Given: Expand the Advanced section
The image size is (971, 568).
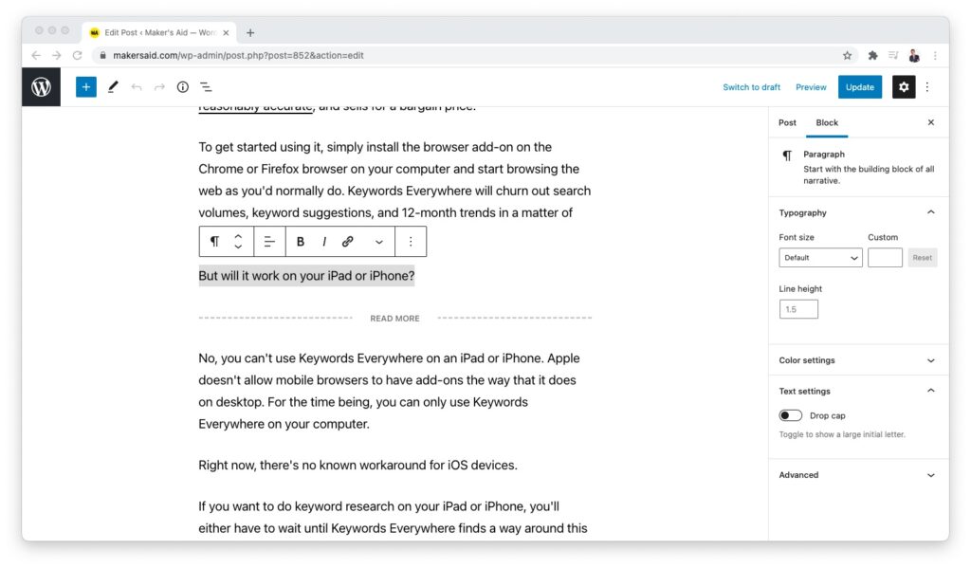Looking at the screenshot, I should [857, 475].
